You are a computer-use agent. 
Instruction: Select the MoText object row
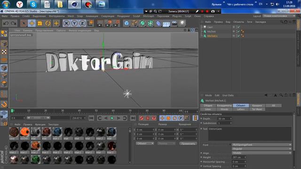pos(211,31)
